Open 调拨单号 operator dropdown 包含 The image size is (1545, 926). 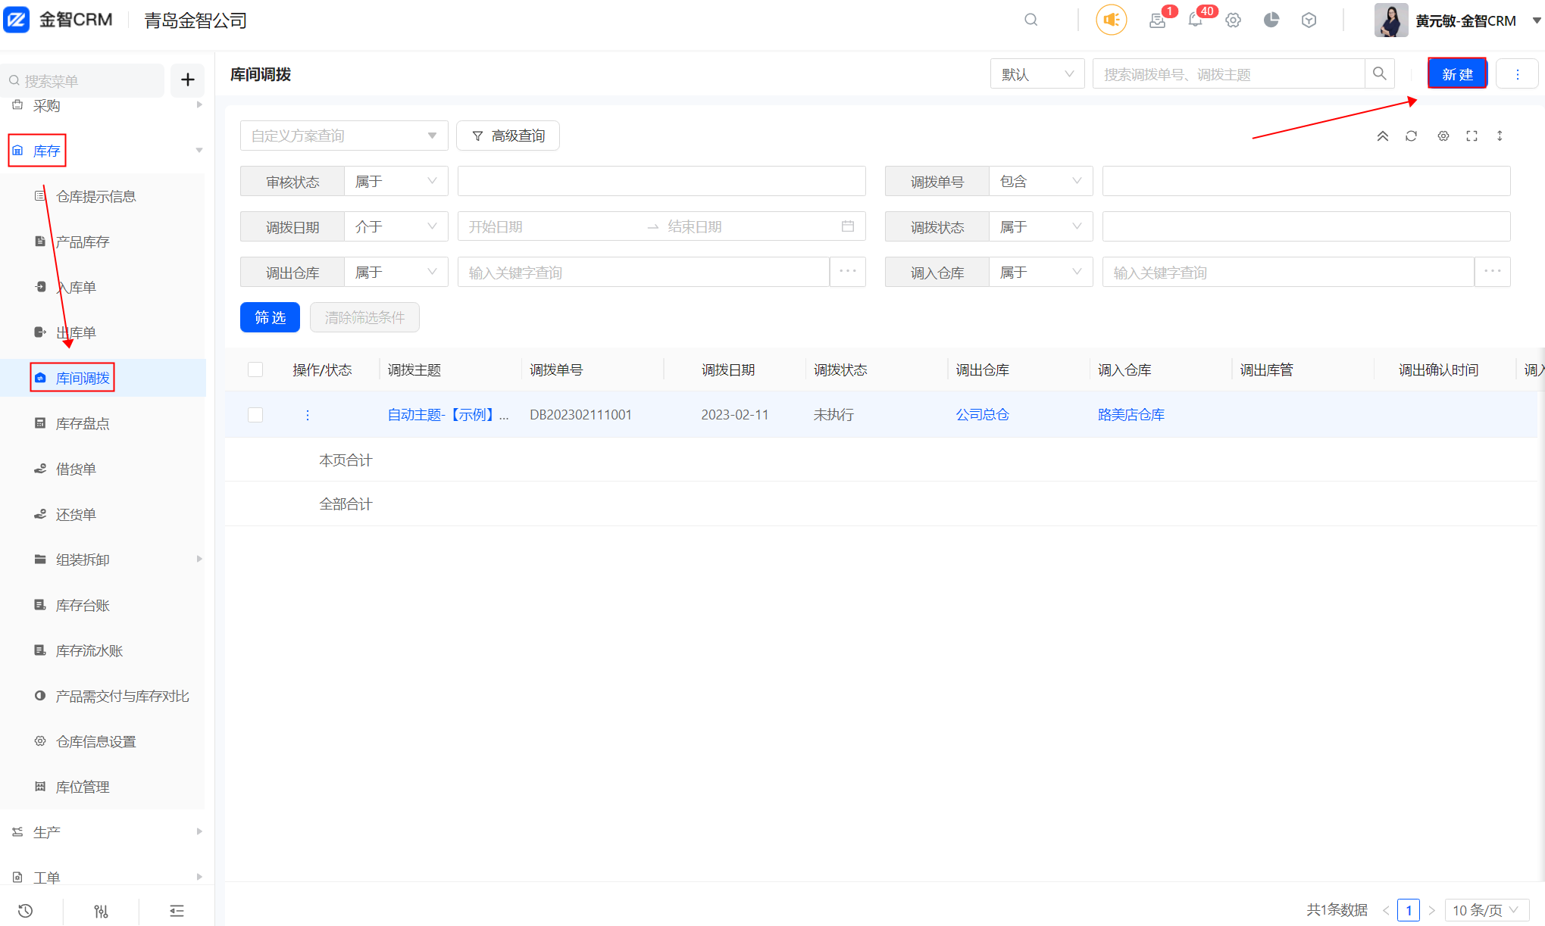(1040, 182)
